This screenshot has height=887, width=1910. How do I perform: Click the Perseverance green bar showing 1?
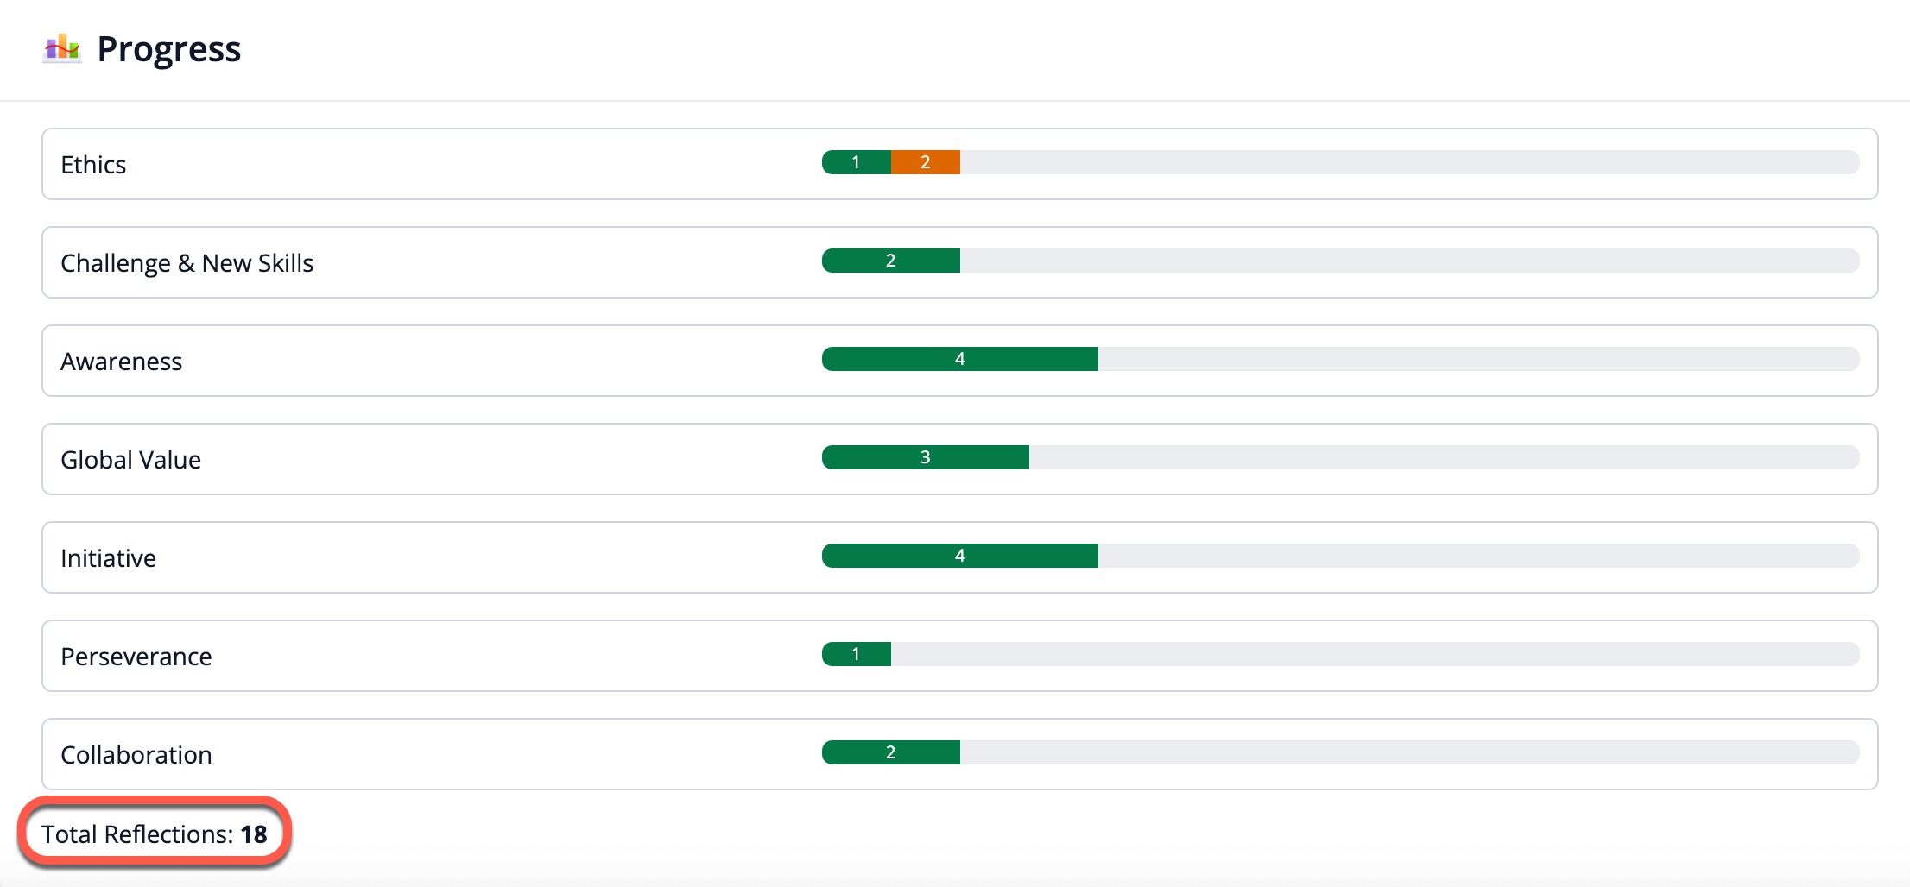coord(856,654)
